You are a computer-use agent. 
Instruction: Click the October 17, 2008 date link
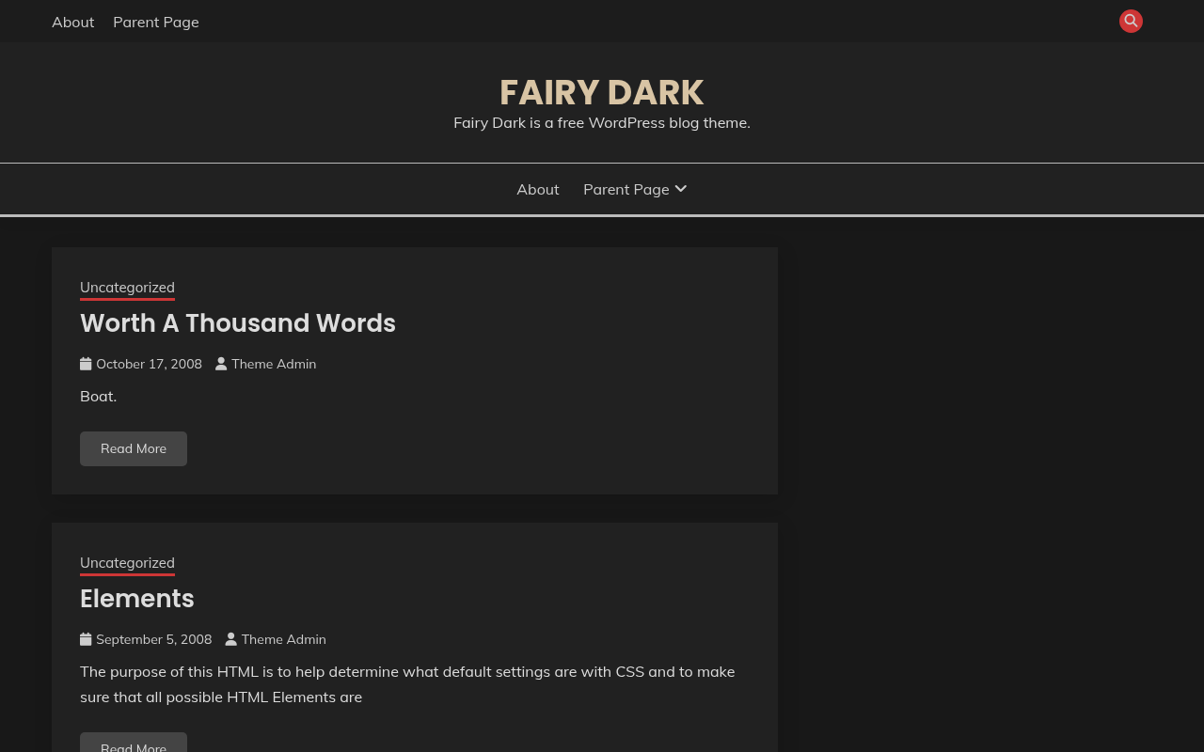click(149, 364)
